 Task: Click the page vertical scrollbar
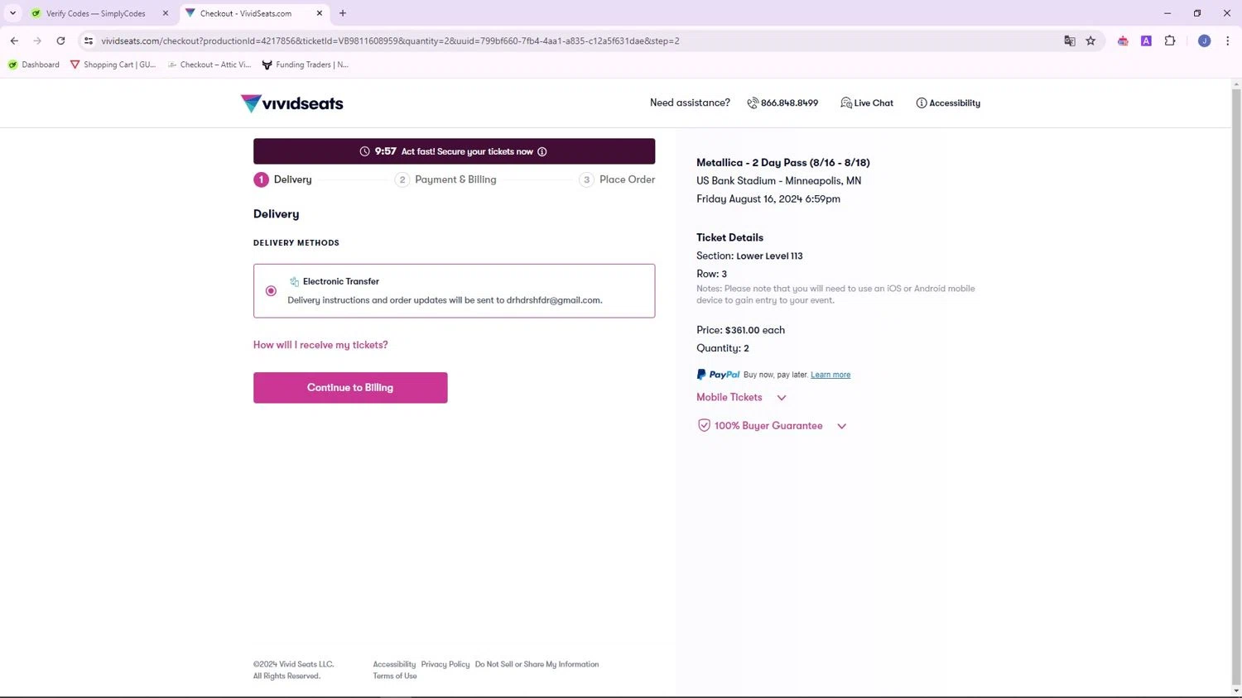[1236, 387]
